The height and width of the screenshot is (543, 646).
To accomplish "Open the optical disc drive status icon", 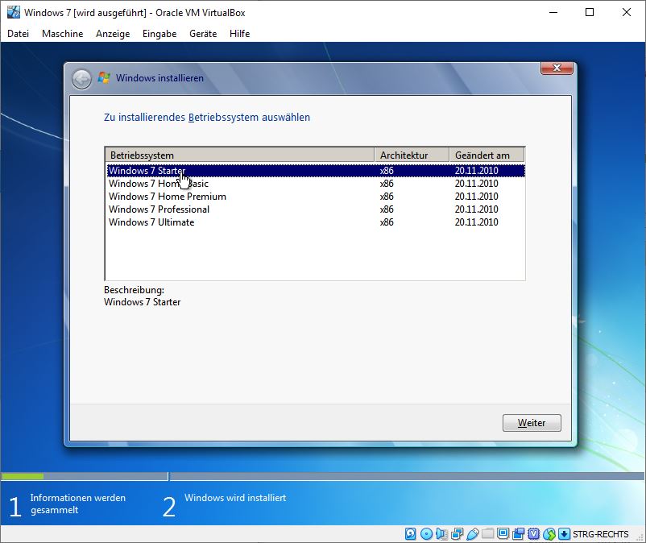I will (x=426, y=534).
